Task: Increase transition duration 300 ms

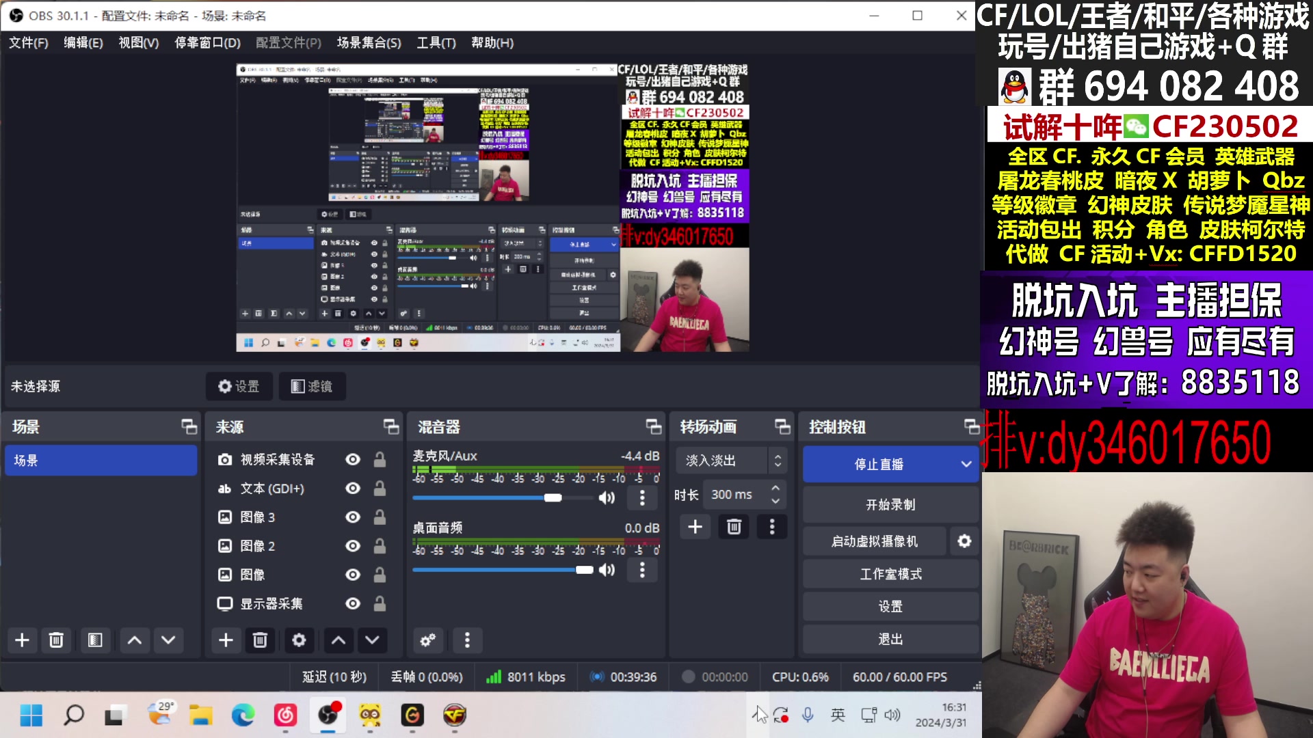Action: coord(775,489)
